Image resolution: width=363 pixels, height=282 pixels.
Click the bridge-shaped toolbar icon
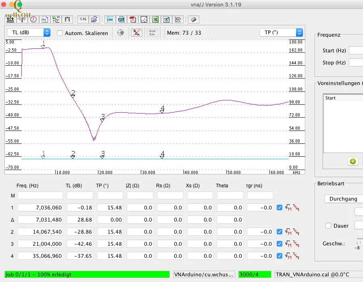point(67,19)
